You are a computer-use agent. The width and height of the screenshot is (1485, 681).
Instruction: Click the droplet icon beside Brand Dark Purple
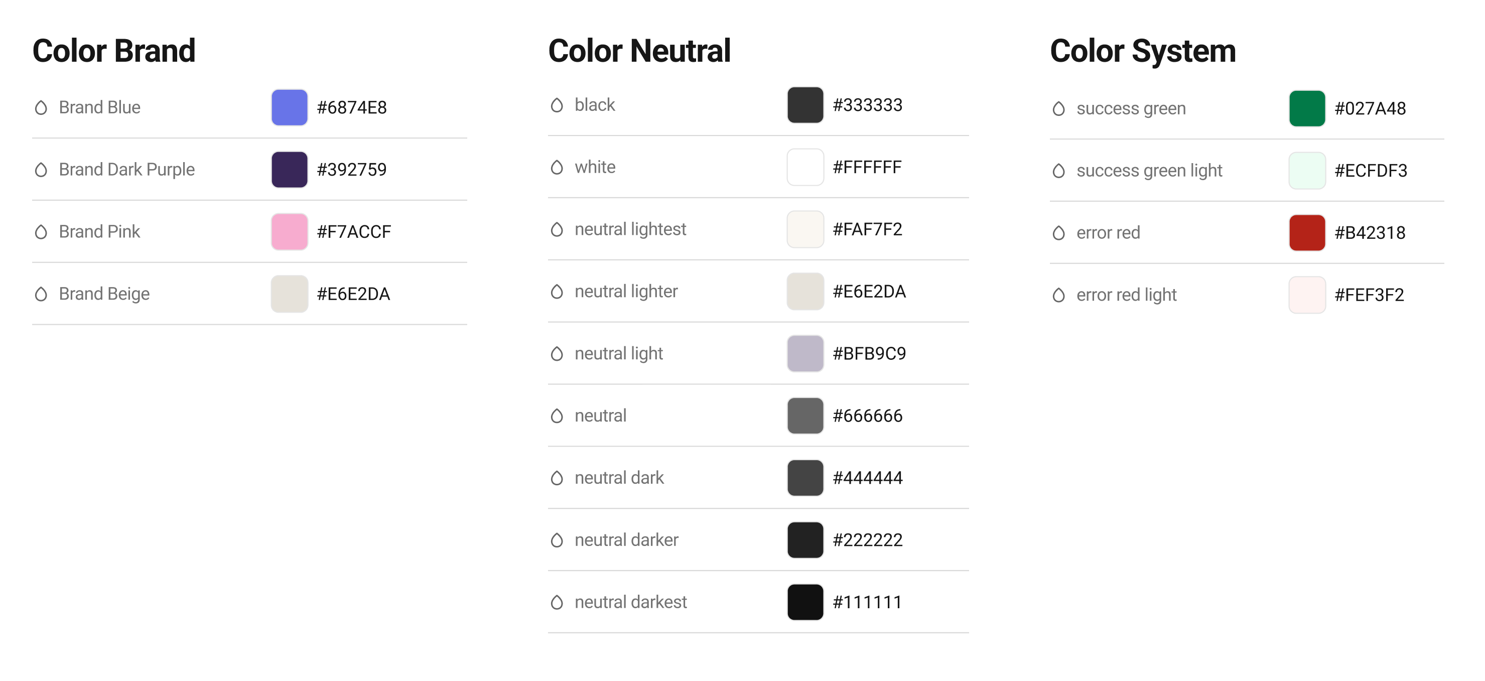[x=41, y=170]
